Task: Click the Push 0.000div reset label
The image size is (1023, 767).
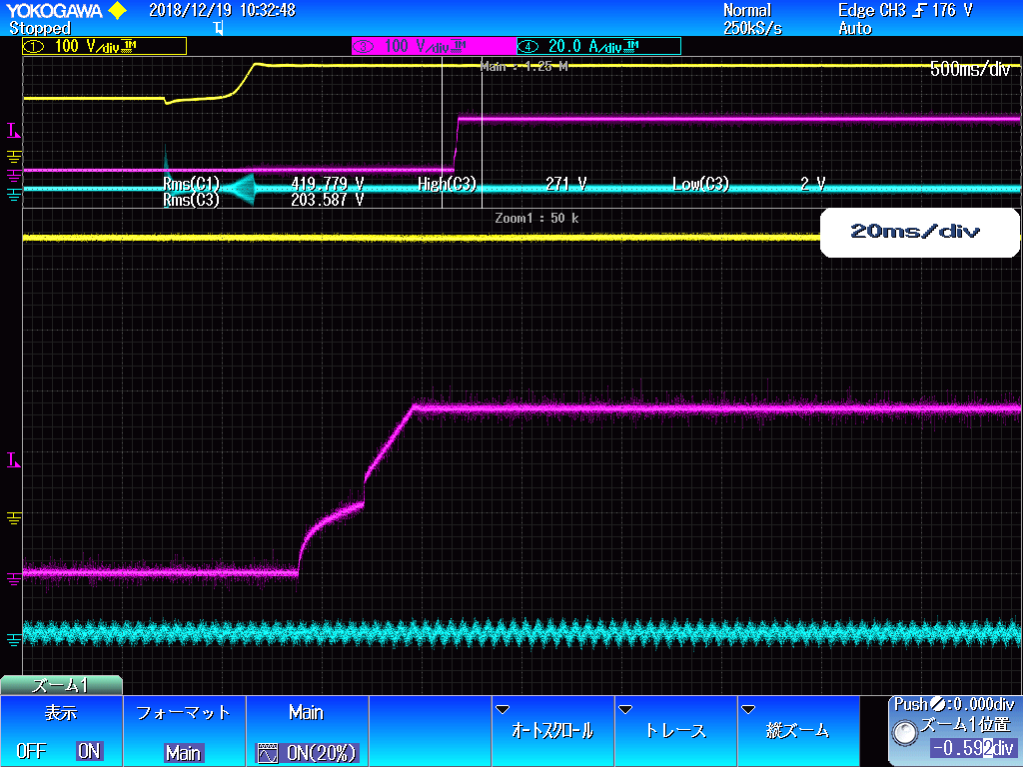Action: pyautogui.click(x=954, y=704)
